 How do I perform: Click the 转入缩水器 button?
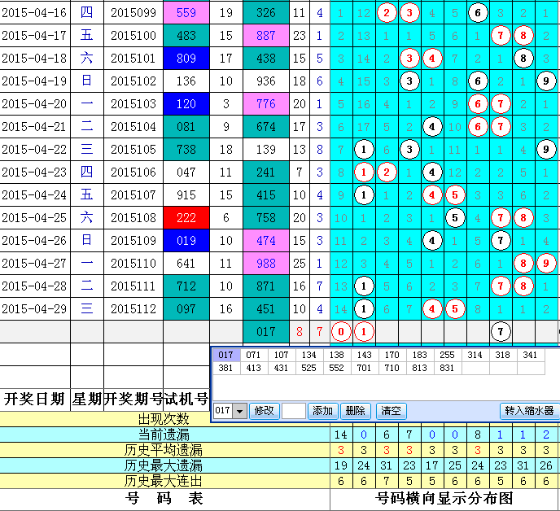pyautogui.click(x=528, y=411)
